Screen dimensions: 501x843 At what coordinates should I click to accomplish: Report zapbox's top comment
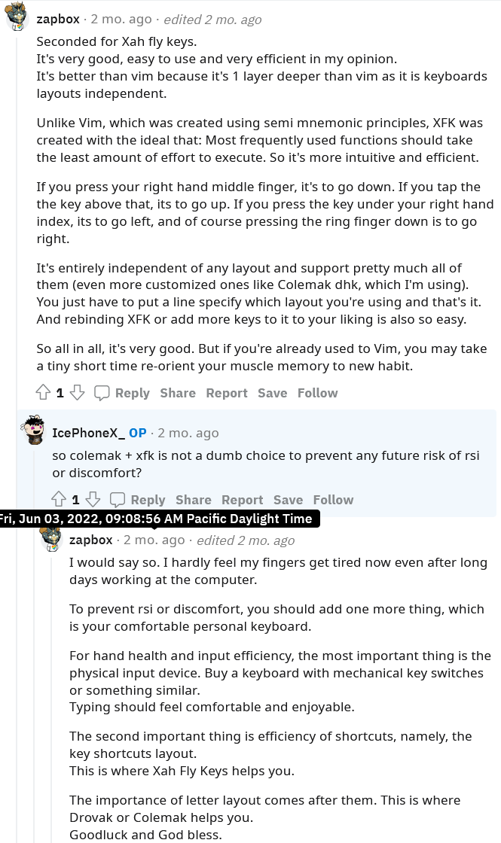pos(227,393)
